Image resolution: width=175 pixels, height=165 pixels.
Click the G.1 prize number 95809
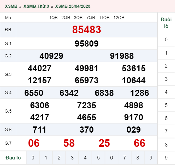point(87,43)
